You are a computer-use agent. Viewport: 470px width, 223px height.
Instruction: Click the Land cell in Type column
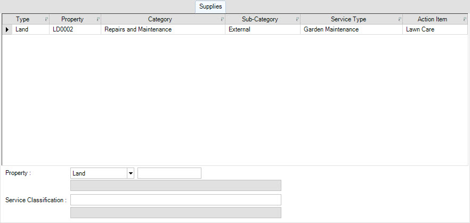pyautogui.click(x=30, y=30)
